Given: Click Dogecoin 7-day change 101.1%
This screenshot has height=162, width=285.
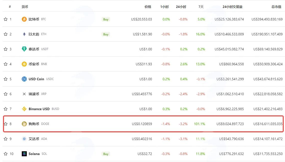Looking at the screenshot, I should click(x=199, y=124).
